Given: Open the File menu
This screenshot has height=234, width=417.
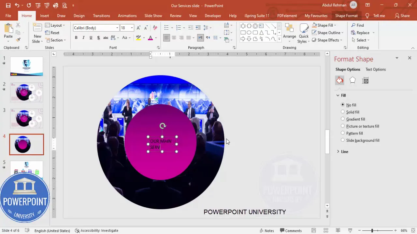Looking at the screenshot, I should click(x=8, y=16).
